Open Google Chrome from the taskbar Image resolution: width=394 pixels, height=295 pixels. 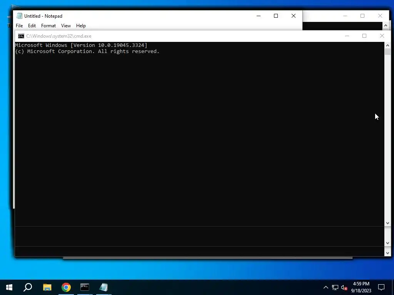click(66, 287)
